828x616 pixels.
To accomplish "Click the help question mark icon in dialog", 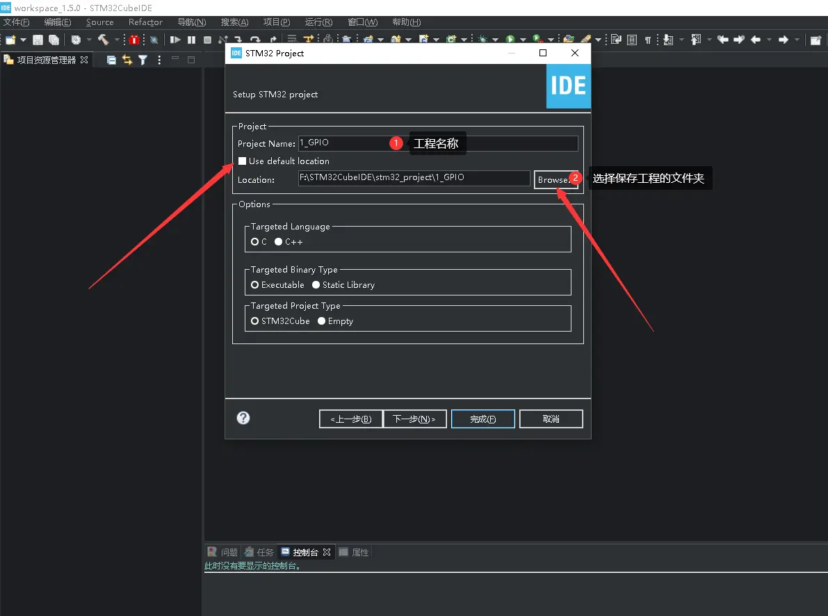I will pos(243,418).
